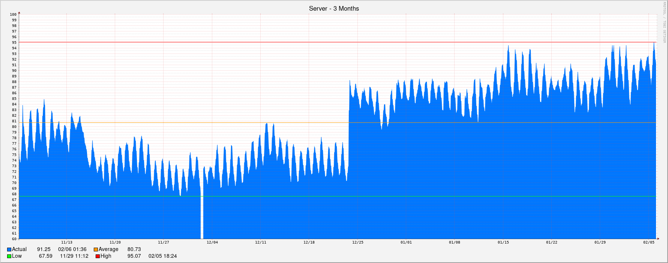Viewport: 668px width, 263px height.
Task: Click the Low timestamp 11/29 11:12
Action: tap(74, 256)
